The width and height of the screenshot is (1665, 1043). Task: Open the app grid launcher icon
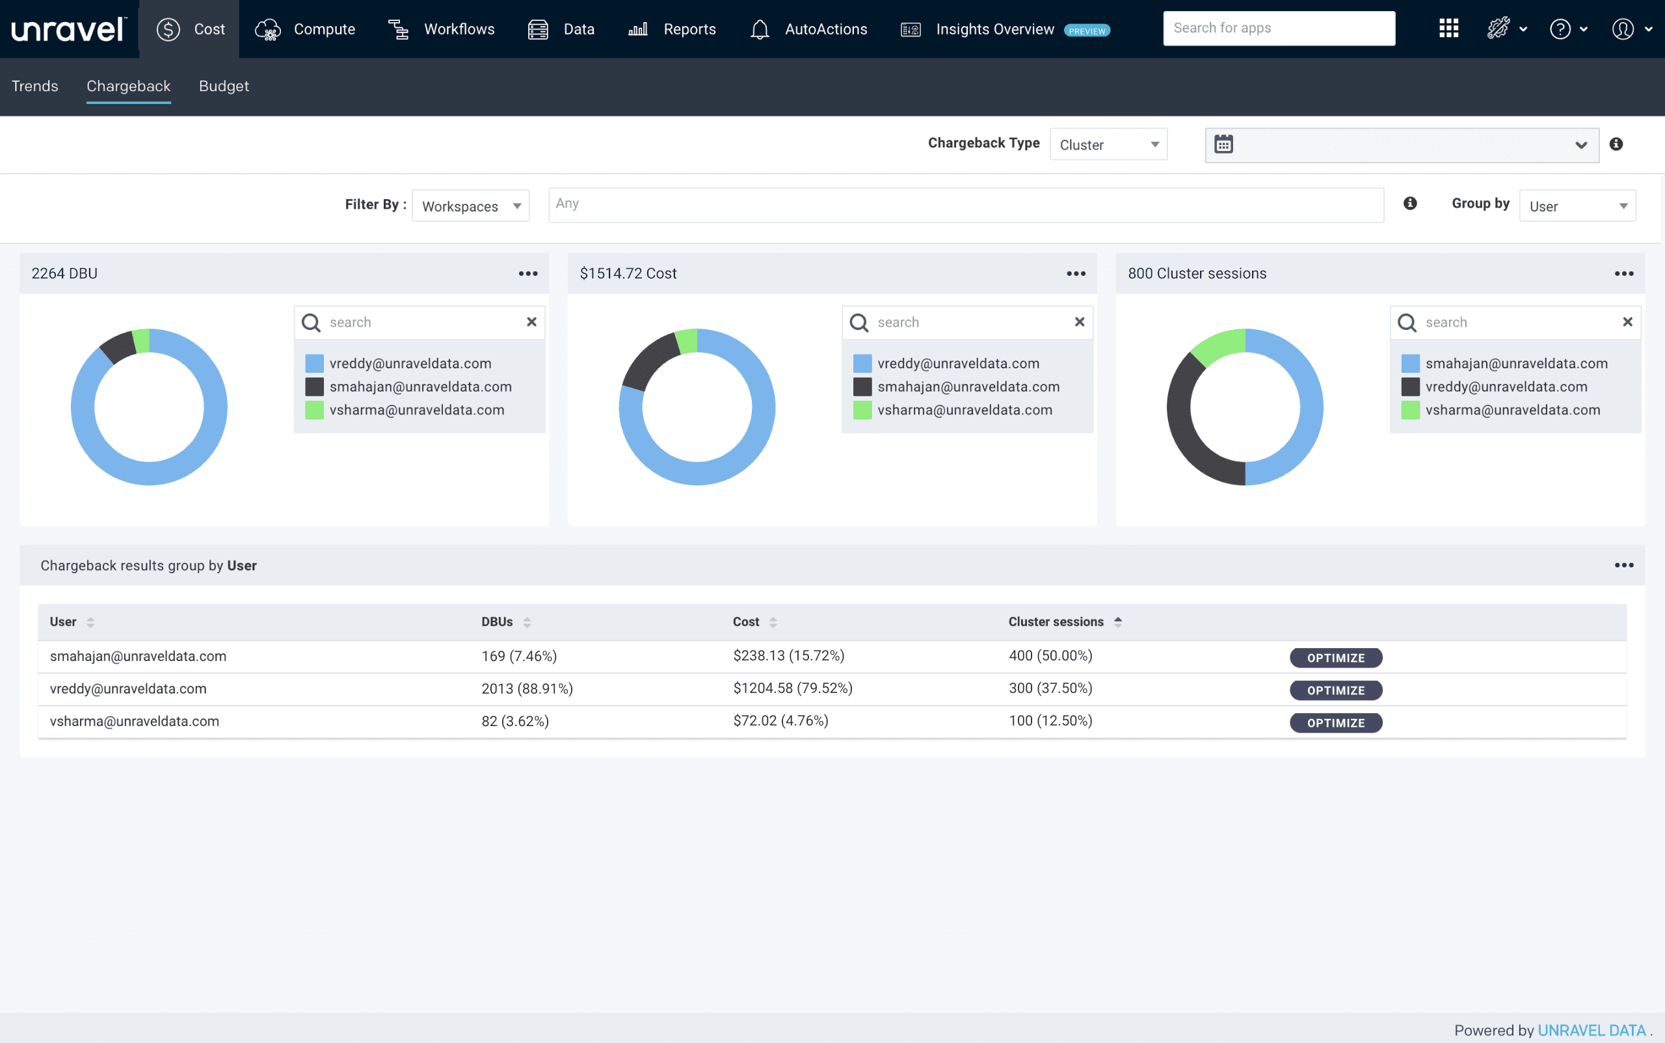pos(1448,29)
